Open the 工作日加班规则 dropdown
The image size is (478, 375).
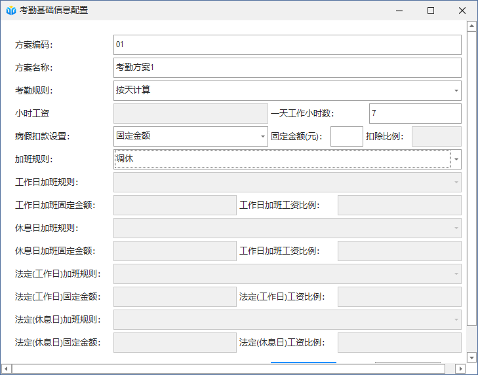[287, 182]
